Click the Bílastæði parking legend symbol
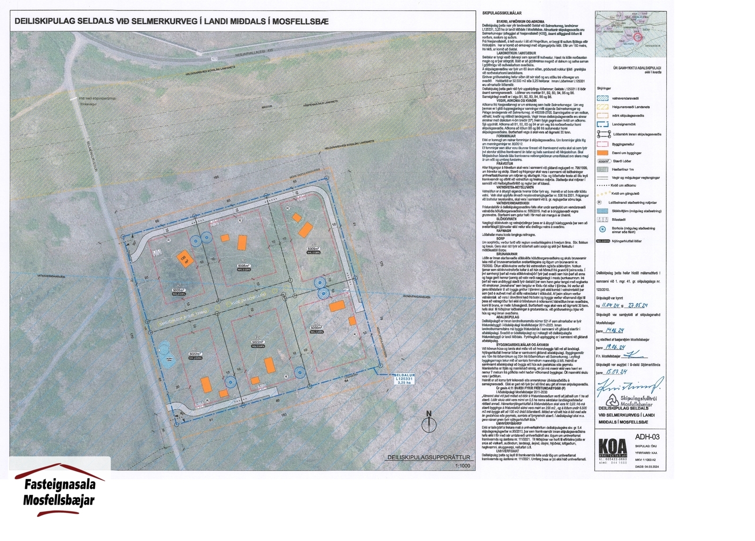 click(602, 220)
